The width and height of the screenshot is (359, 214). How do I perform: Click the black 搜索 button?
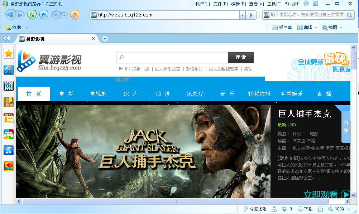[241, 57]
